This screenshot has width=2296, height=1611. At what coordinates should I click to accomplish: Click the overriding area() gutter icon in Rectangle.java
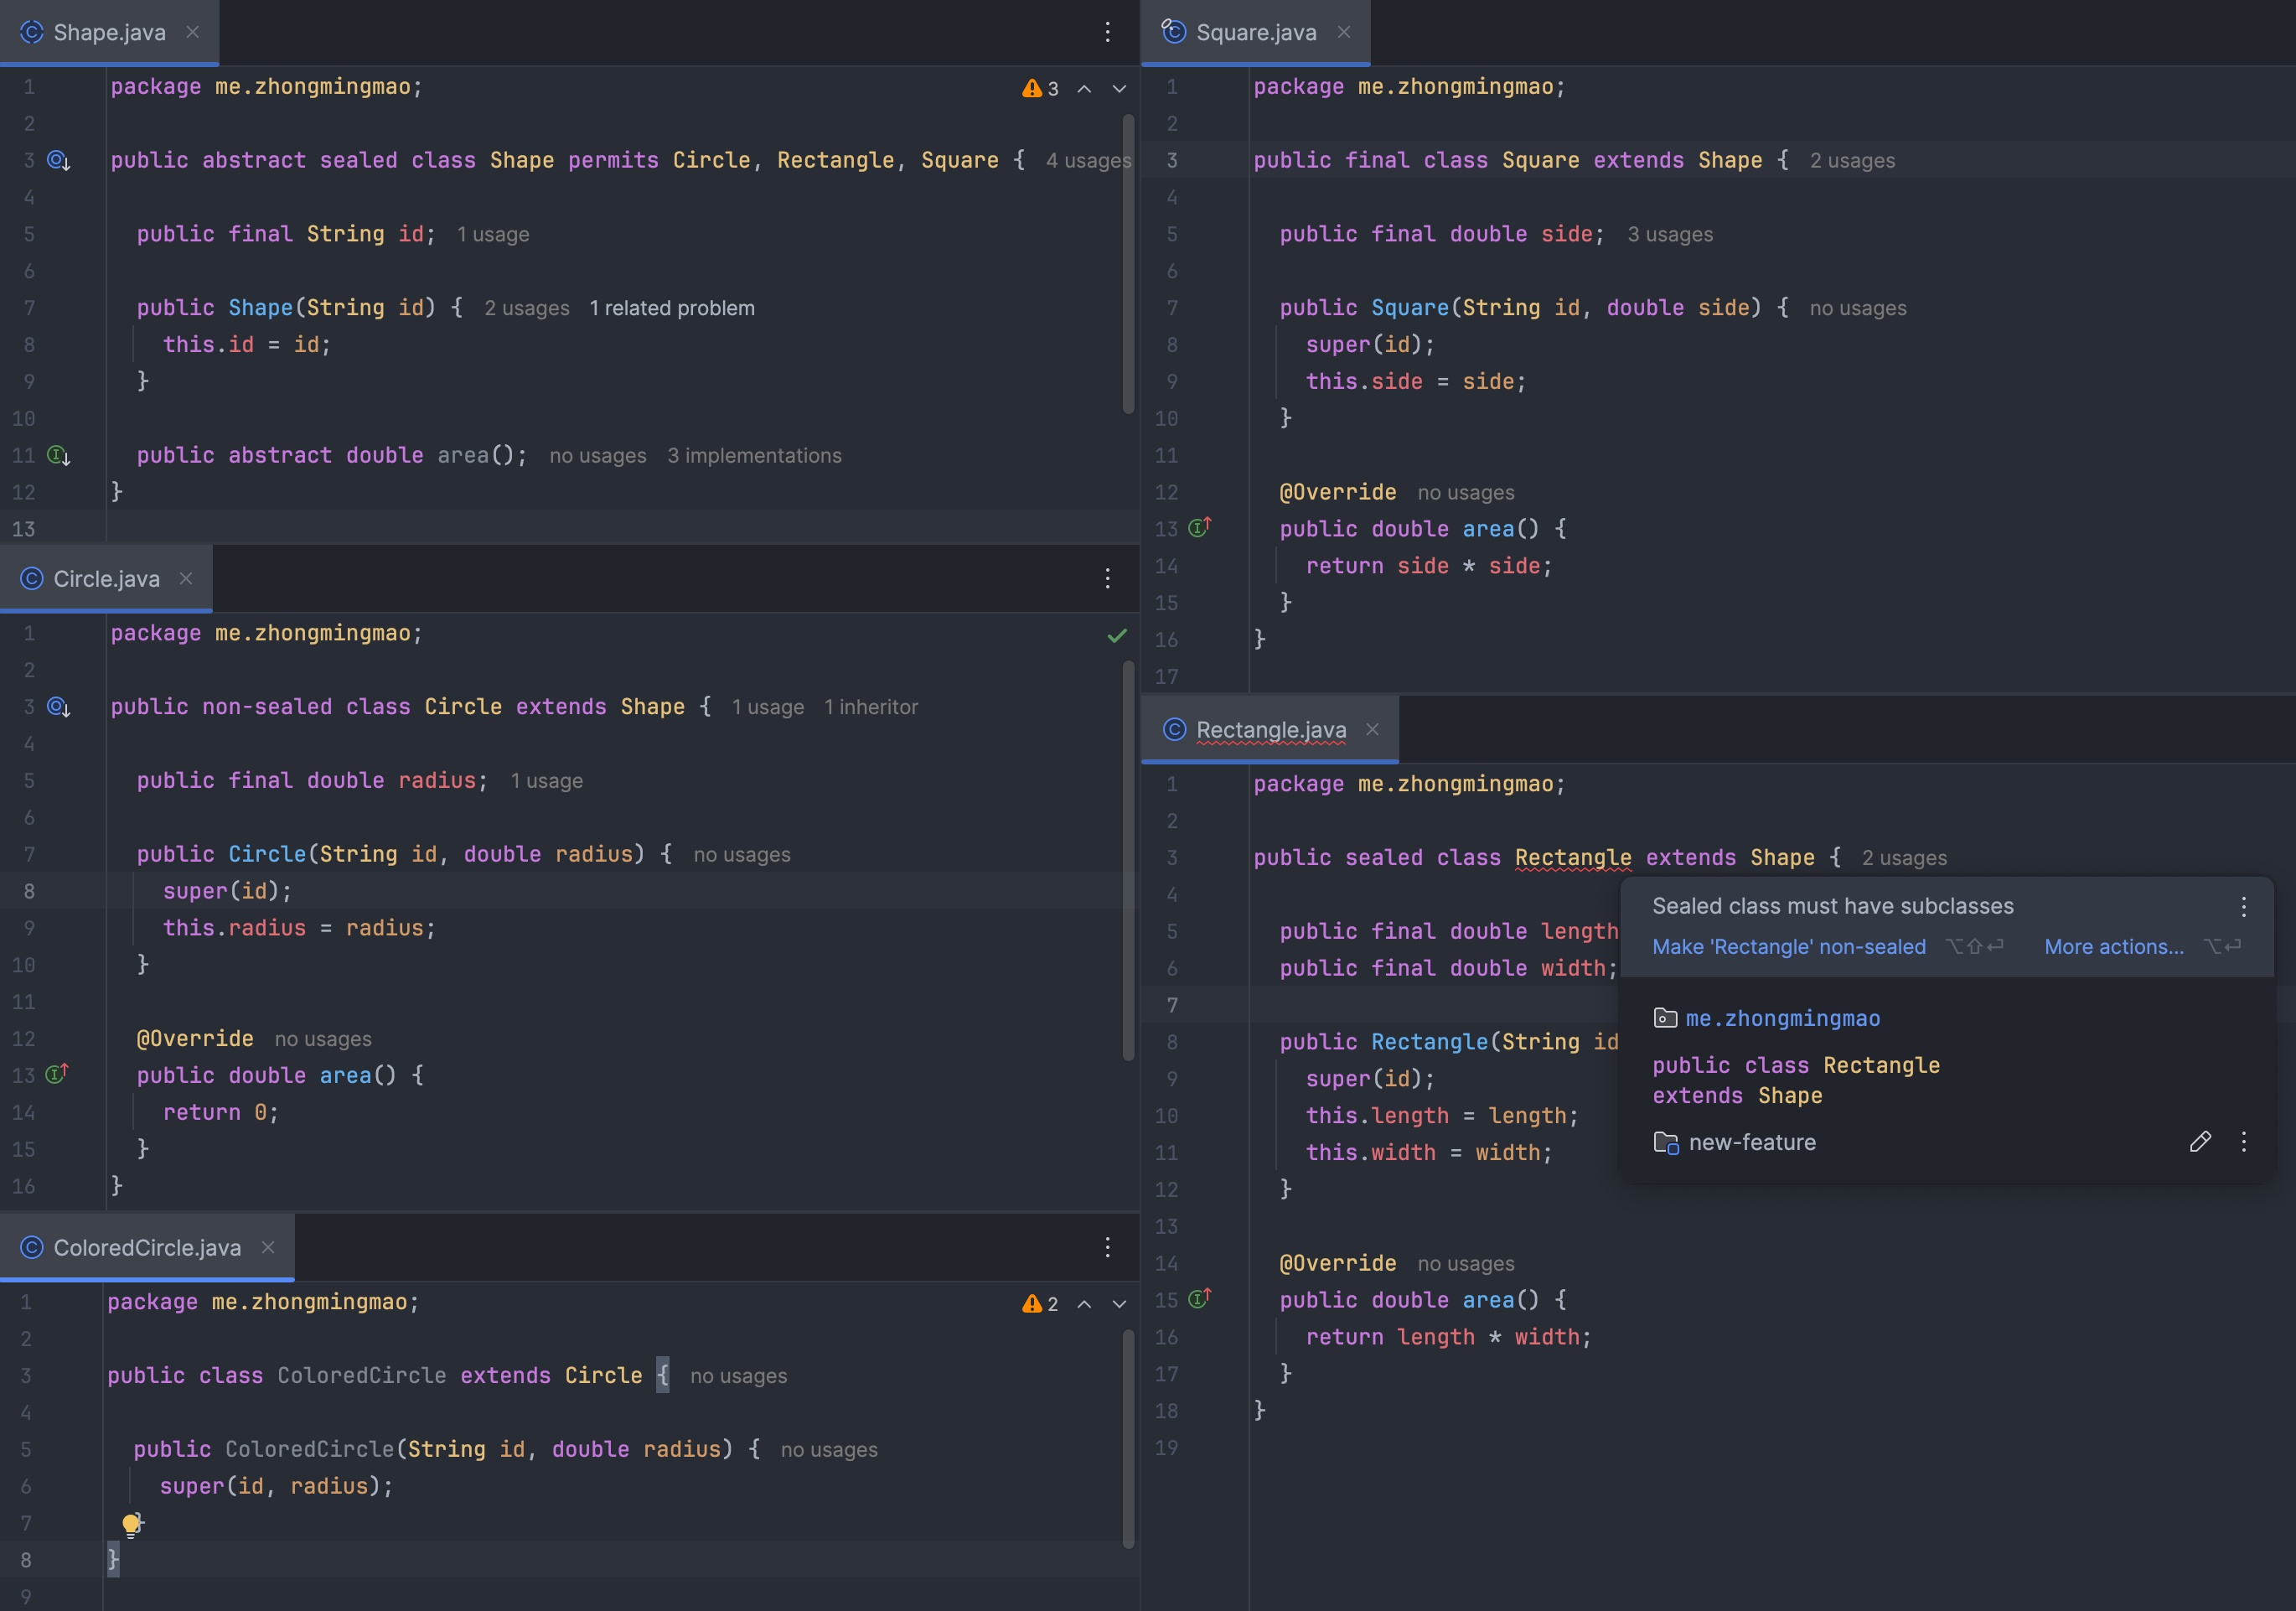[x=1199, y=1298]
